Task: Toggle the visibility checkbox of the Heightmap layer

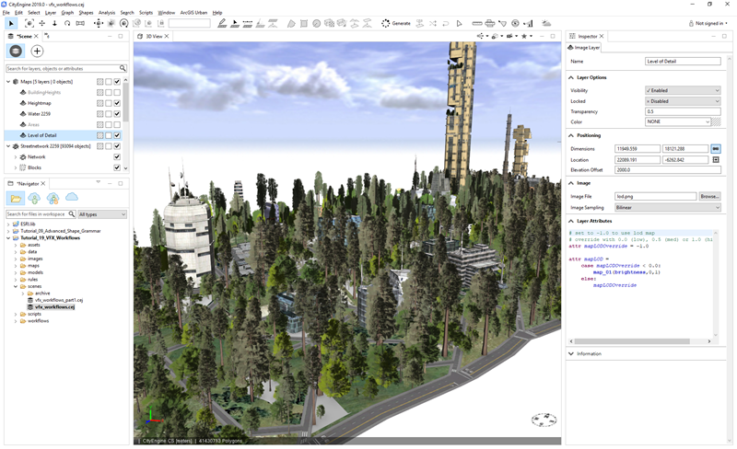Action: pos(117,103)
